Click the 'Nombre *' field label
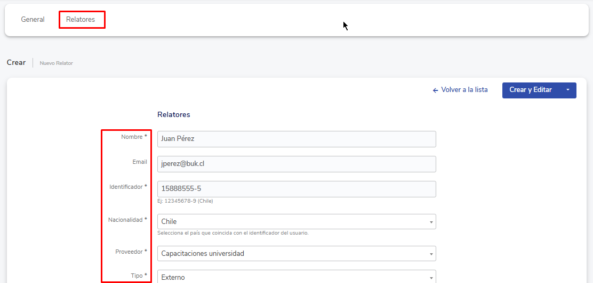 click(134, 137)
